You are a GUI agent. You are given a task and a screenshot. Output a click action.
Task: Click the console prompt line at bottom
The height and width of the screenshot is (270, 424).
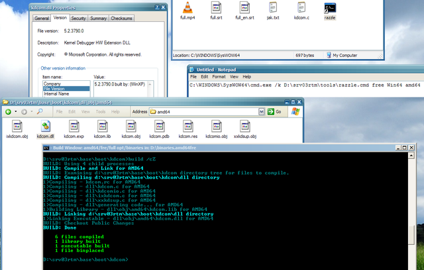(85, 259)
